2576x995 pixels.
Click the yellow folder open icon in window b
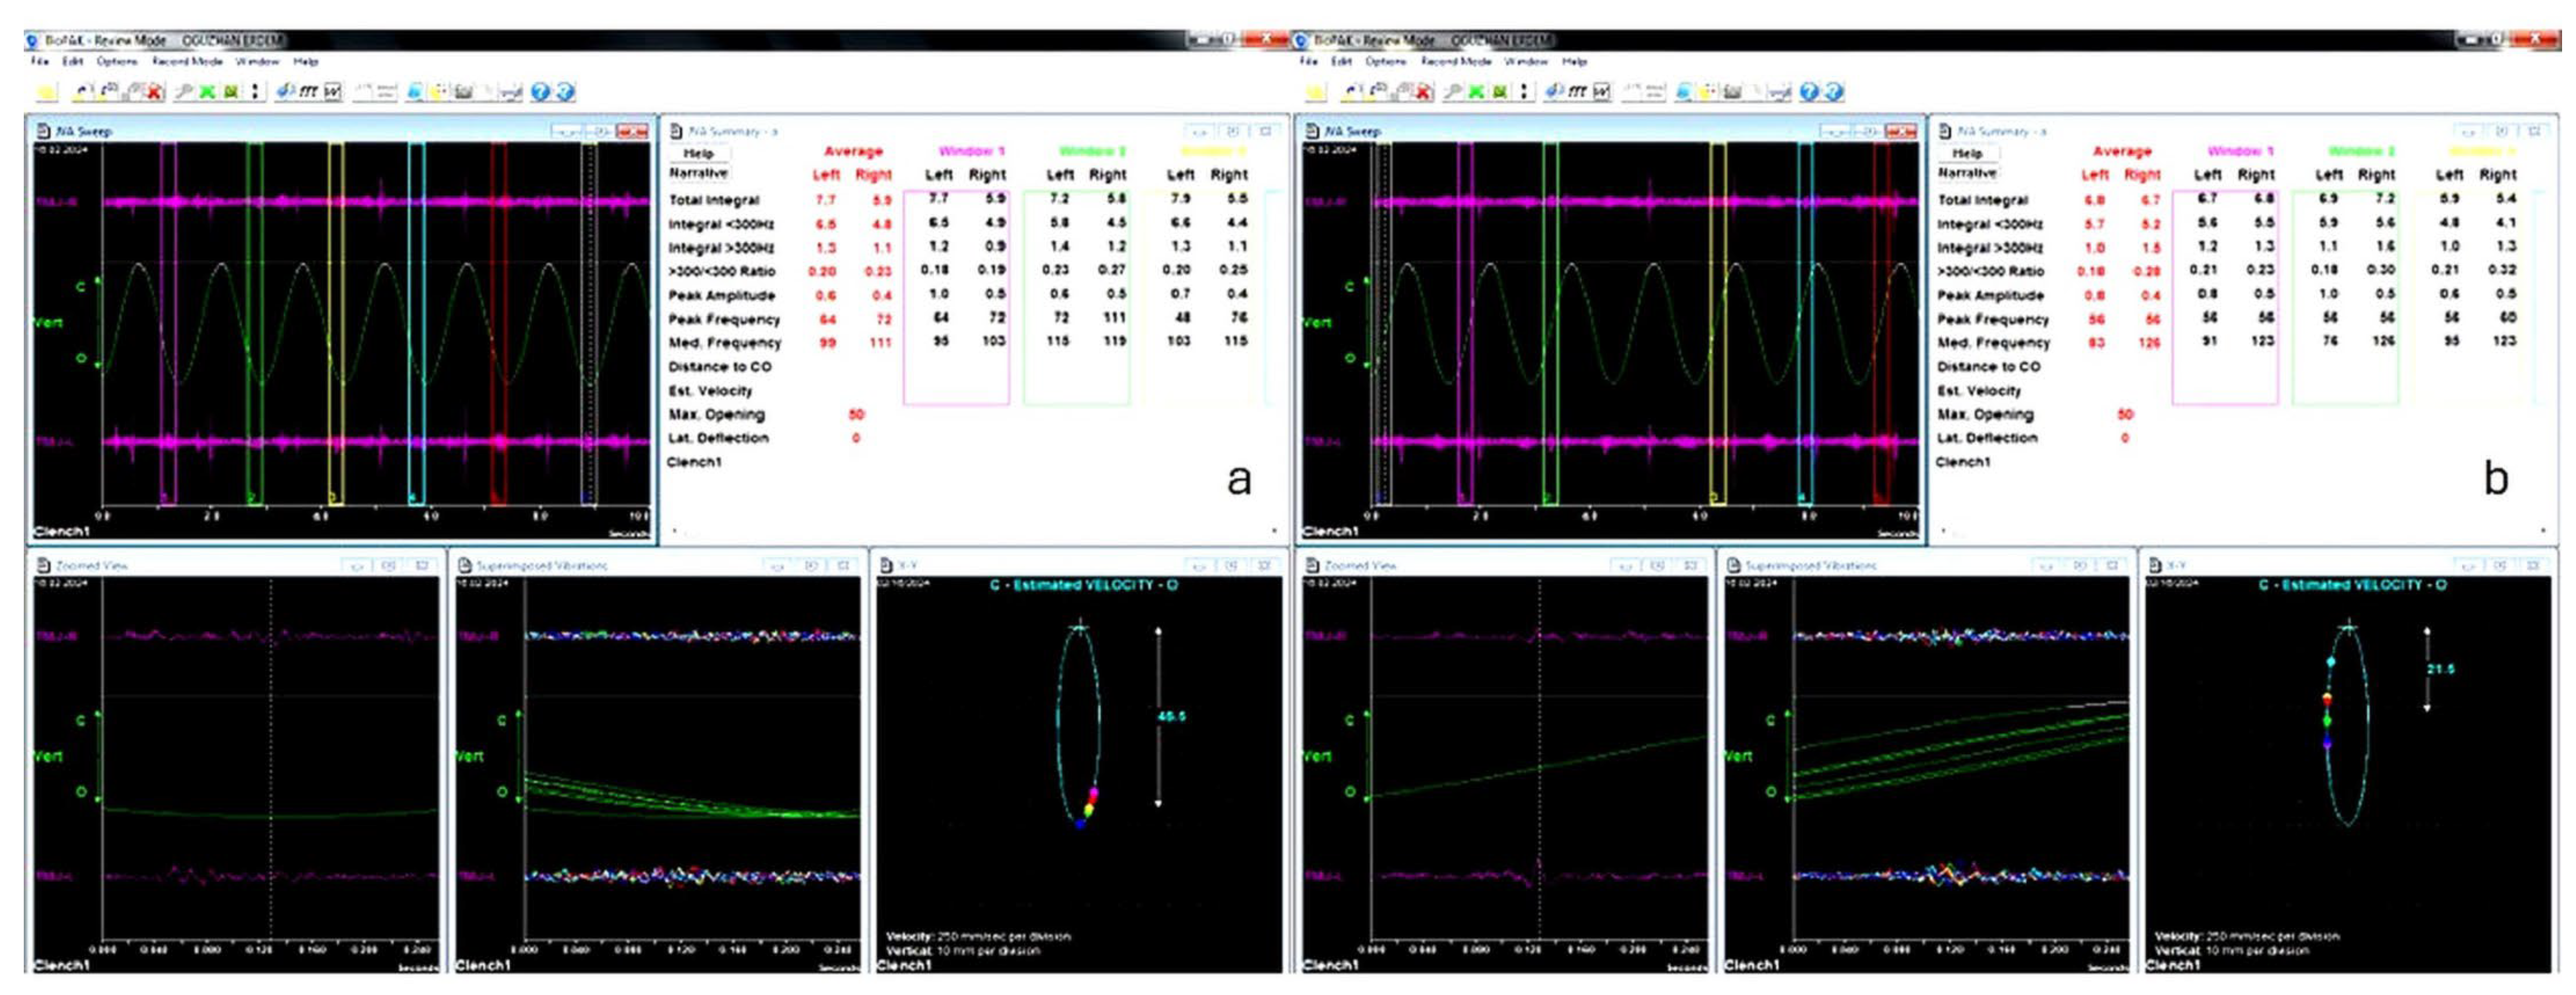(1316, 92)
